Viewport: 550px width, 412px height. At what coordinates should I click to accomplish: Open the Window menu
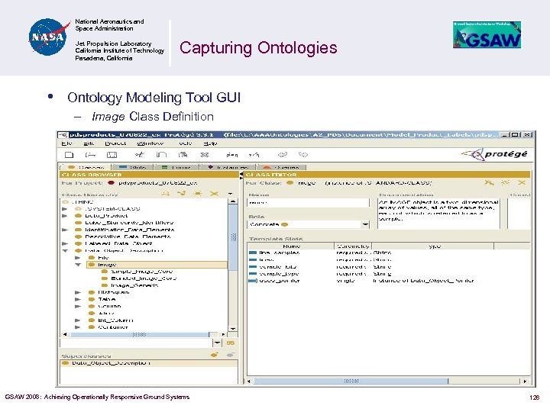[150, 143]
